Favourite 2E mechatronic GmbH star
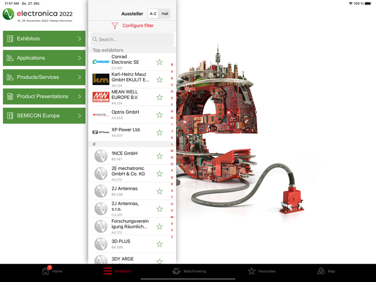376x282 pixels. pyautogui.click(x=160, y=173)
